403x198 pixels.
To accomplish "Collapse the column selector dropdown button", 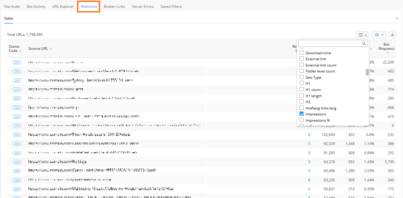I will tap(362, 35).
